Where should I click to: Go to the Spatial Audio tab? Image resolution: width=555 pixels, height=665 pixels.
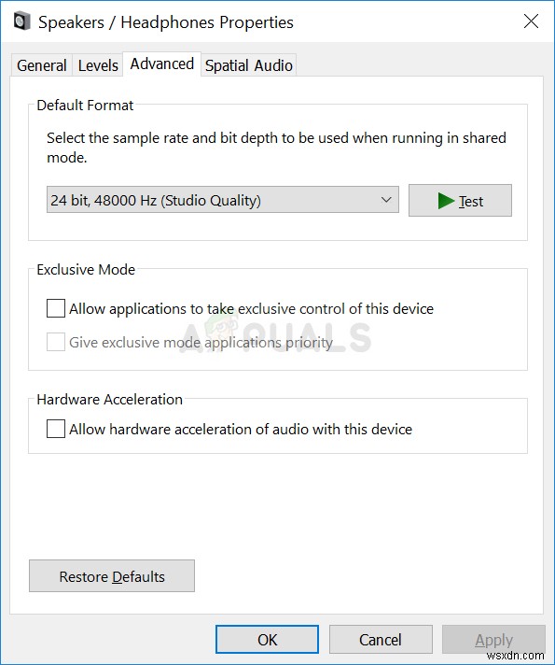click(x=249, y=65)
